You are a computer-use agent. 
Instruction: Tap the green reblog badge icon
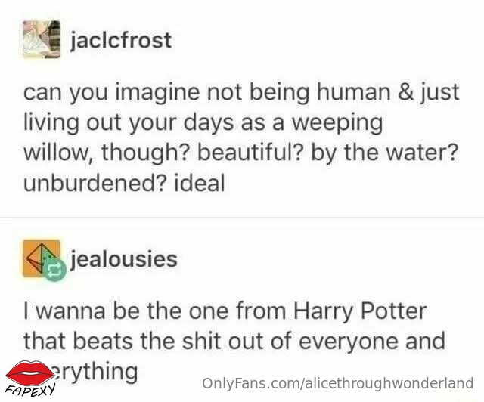54,270
